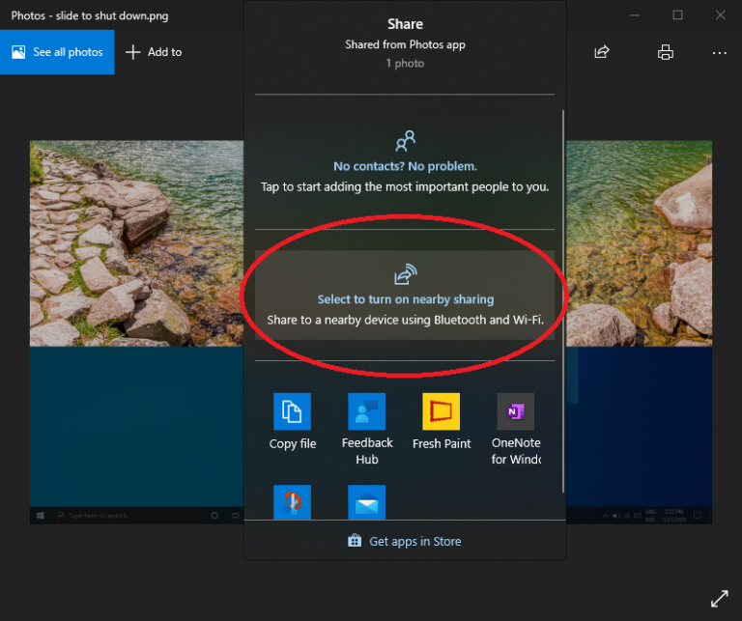Tap the No contacts? No problem link
This screenshot has width=742, height=621.
(405, 166)
